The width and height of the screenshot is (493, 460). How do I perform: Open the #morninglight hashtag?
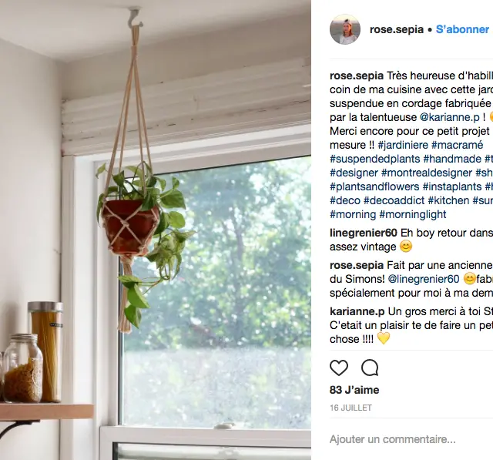coord(413,214)
